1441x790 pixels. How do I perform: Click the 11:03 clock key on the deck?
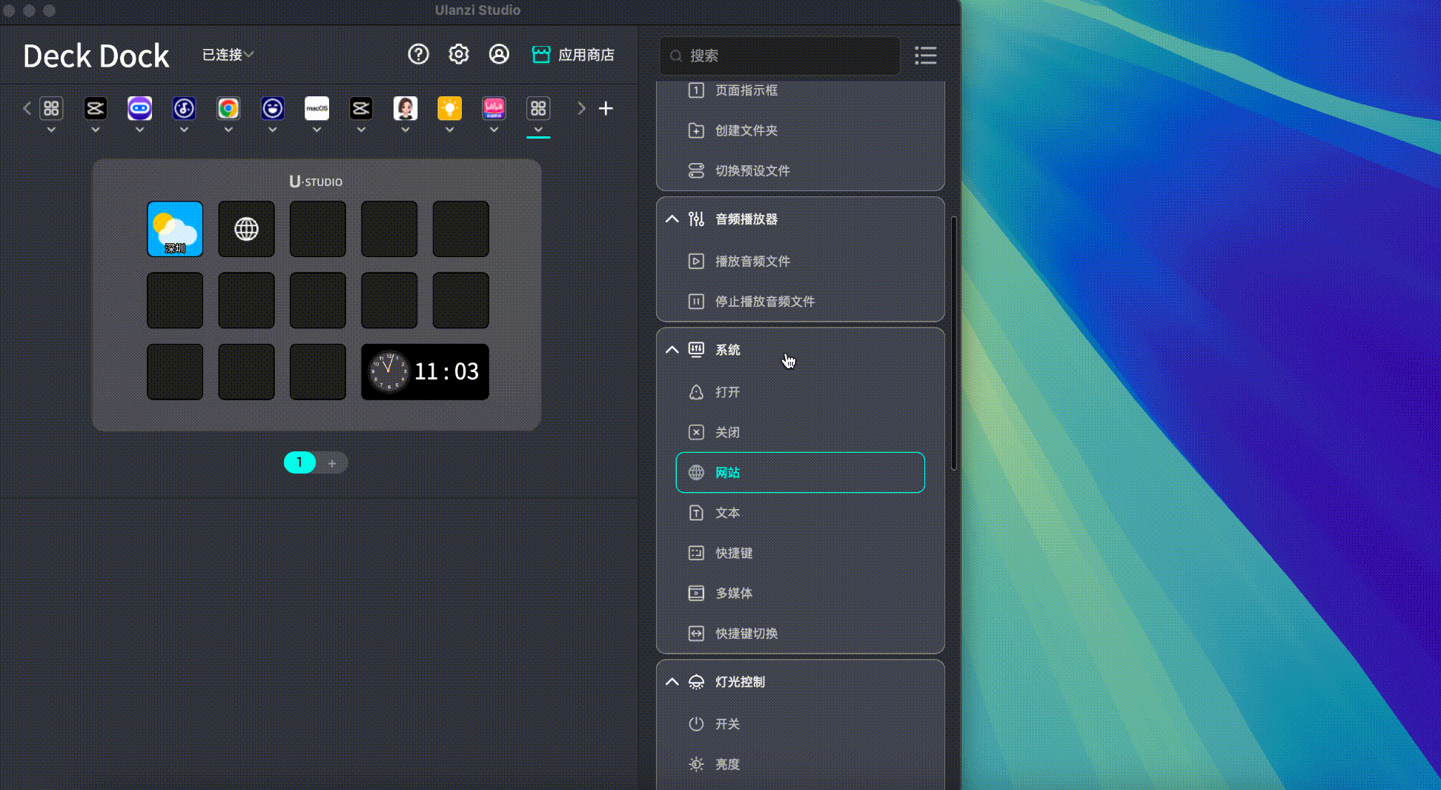(425, 371)
